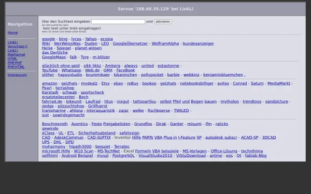Visit the notebooksbilliger link

point(197,83)
